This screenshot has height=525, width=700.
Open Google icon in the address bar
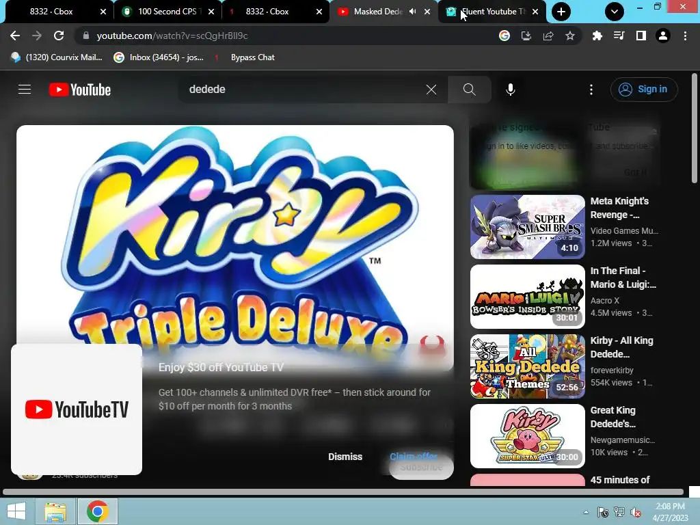pos(504,36)
